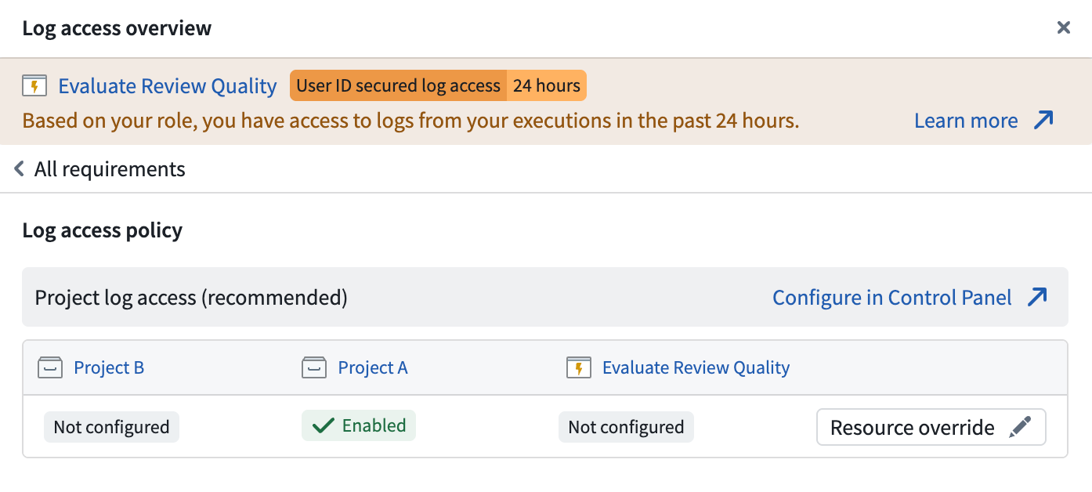Viewport: 1092px width, 492px height.
Task: Click the "Based on your role" banner message
Action: [x=411, y=121]
